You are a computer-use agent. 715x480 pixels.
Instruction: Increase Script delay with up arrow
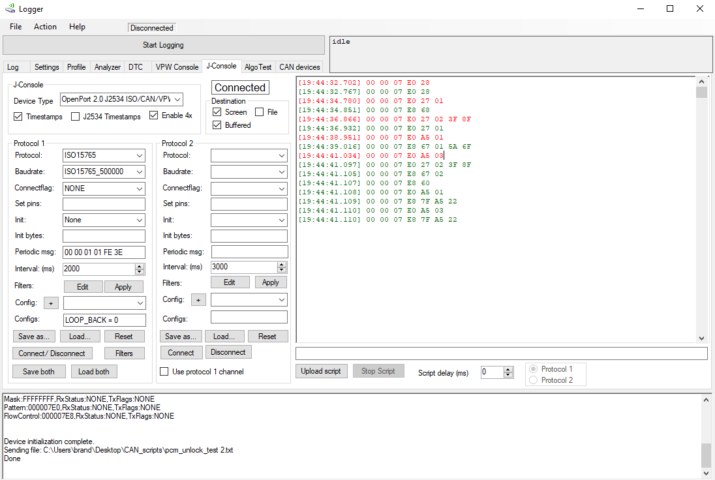508,370
